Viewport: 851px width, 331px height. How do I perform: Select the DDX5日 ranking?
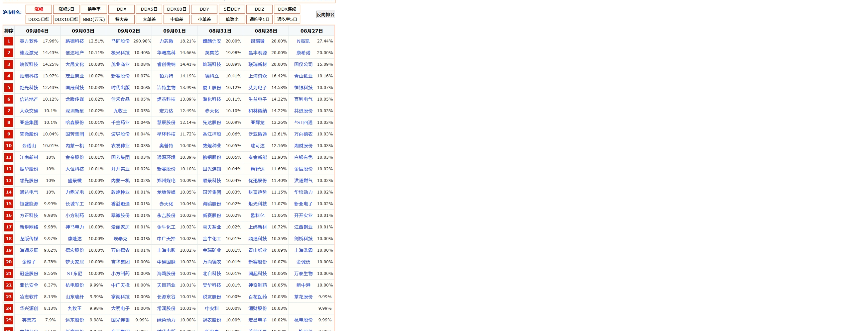click(149, 9)
